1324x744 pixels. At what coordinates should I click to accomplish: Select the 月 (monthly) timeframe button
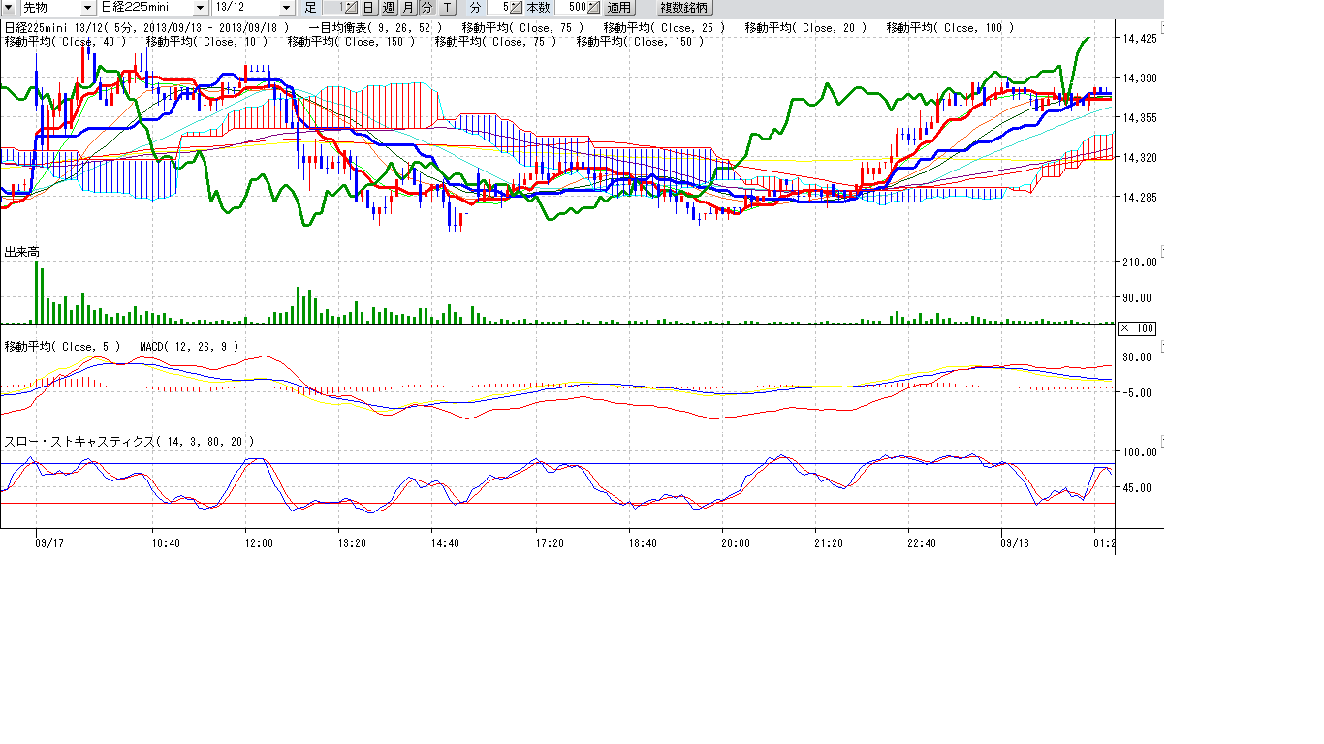pos(408,7)
